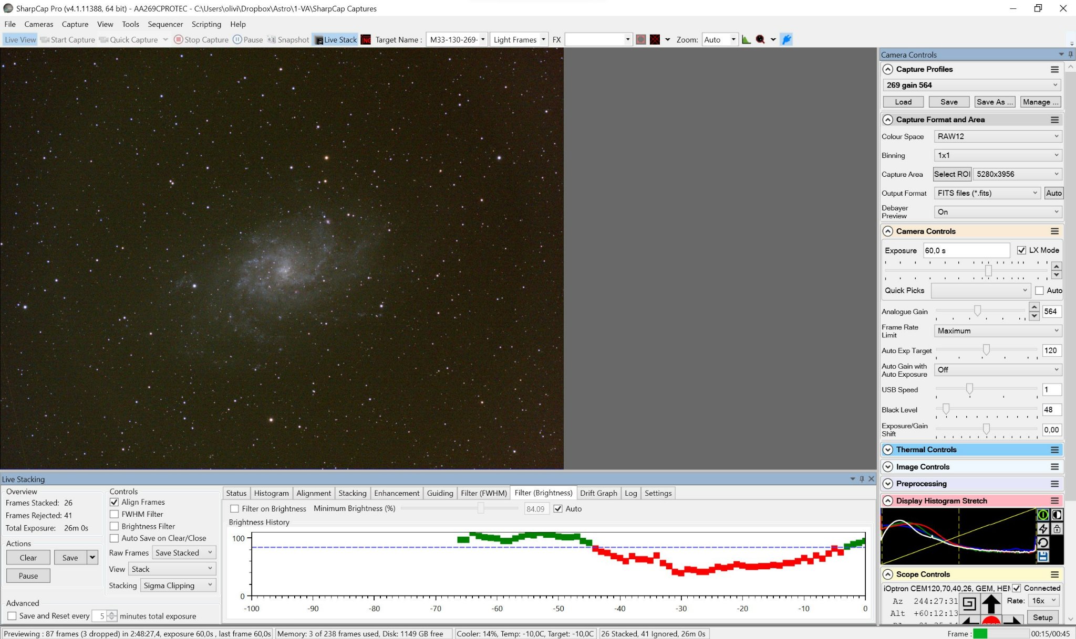Open the Capture Profiles dropdown showing 269 gain 564

pyautogui.click(x=971, y=85)
